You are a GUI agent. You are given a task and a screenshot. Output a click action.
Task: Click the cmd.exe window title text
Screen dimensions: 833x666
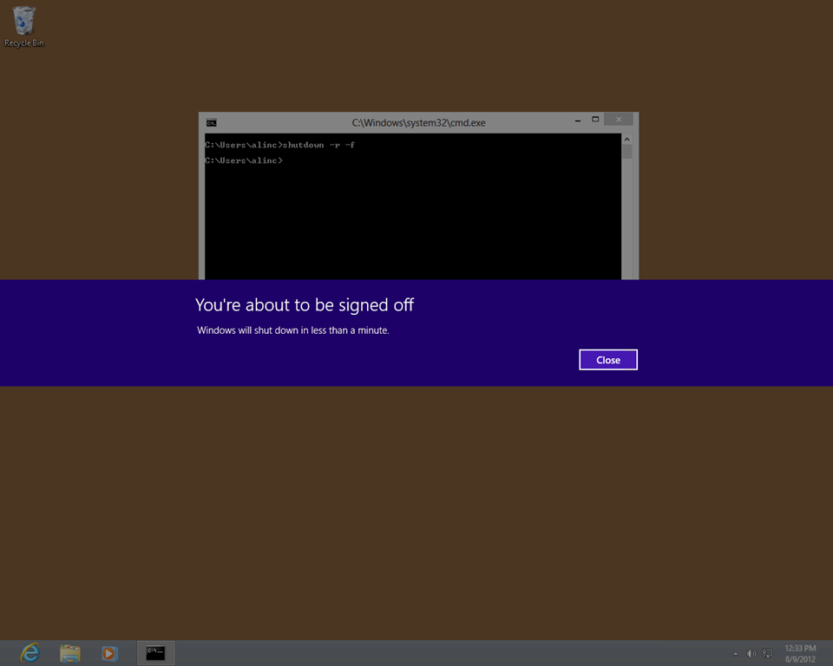418,122
